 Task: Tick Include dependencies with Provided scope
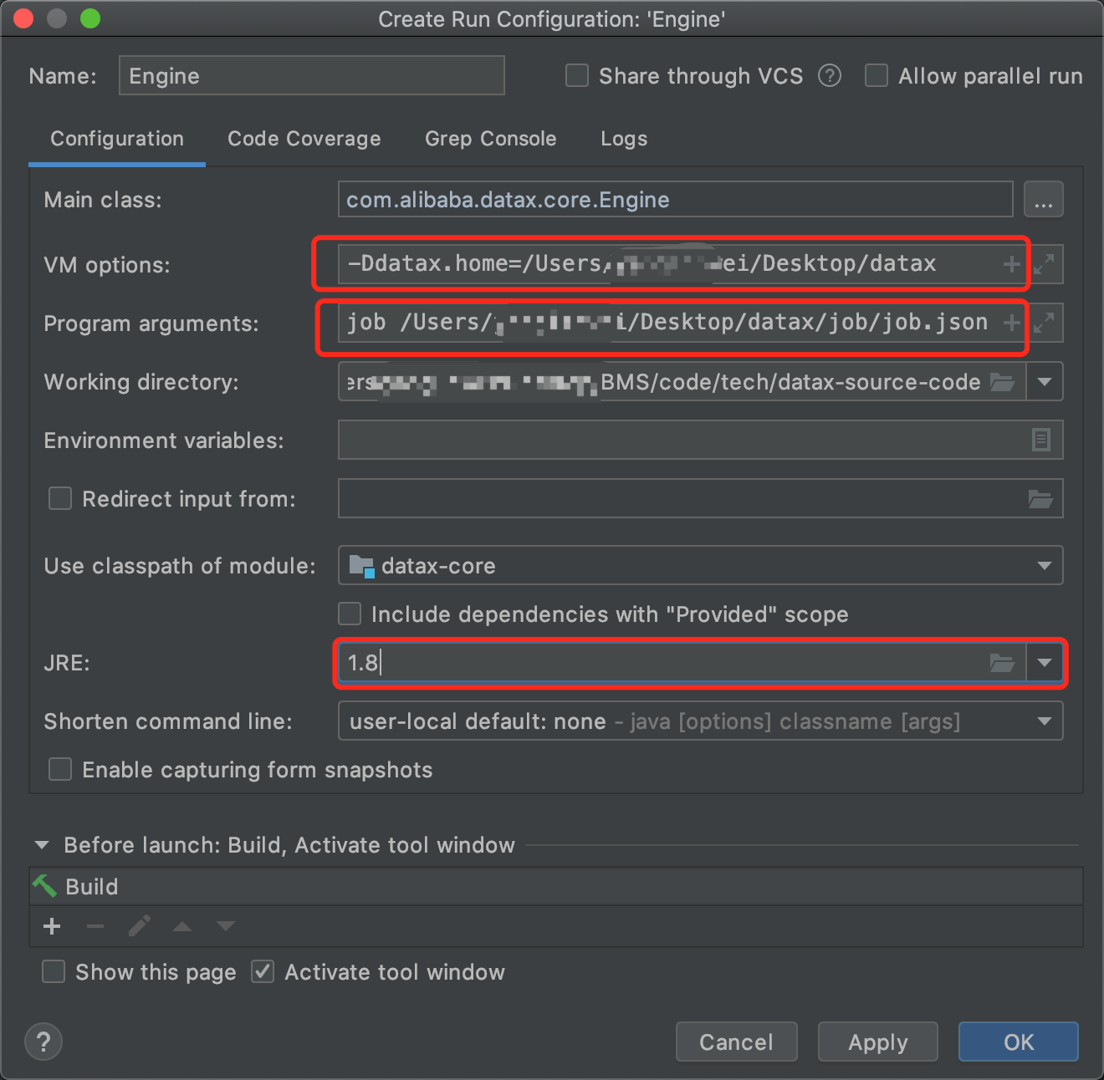(x=350, y=614)
